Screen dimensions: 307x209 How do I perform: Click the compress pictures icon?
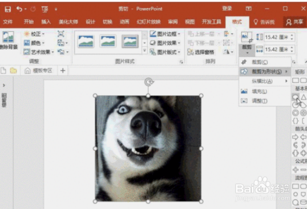coord(61,34)
